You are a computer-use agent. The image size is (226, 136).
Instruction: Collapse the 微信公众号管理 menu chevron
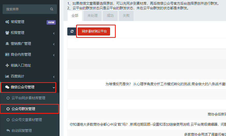tap(54, 88)
